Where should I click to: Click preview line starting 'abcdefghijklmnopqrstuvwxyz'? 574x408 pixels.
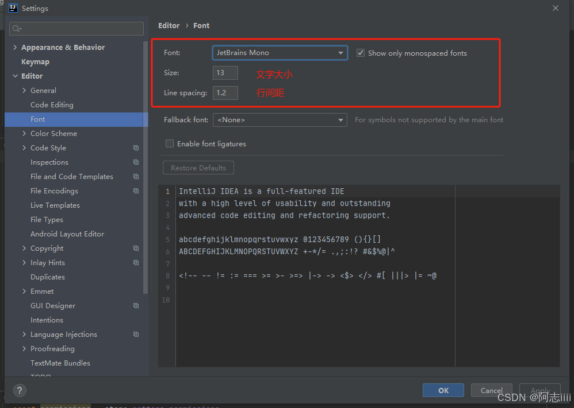pyautogui.click(x=280, y=239)
